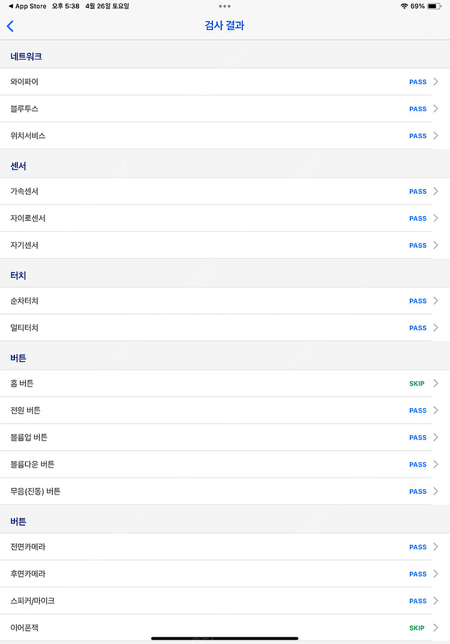Screen dimensions: 450x644
Task: Tap the 검사 결과 page title
Action: [x=224, y=25]
